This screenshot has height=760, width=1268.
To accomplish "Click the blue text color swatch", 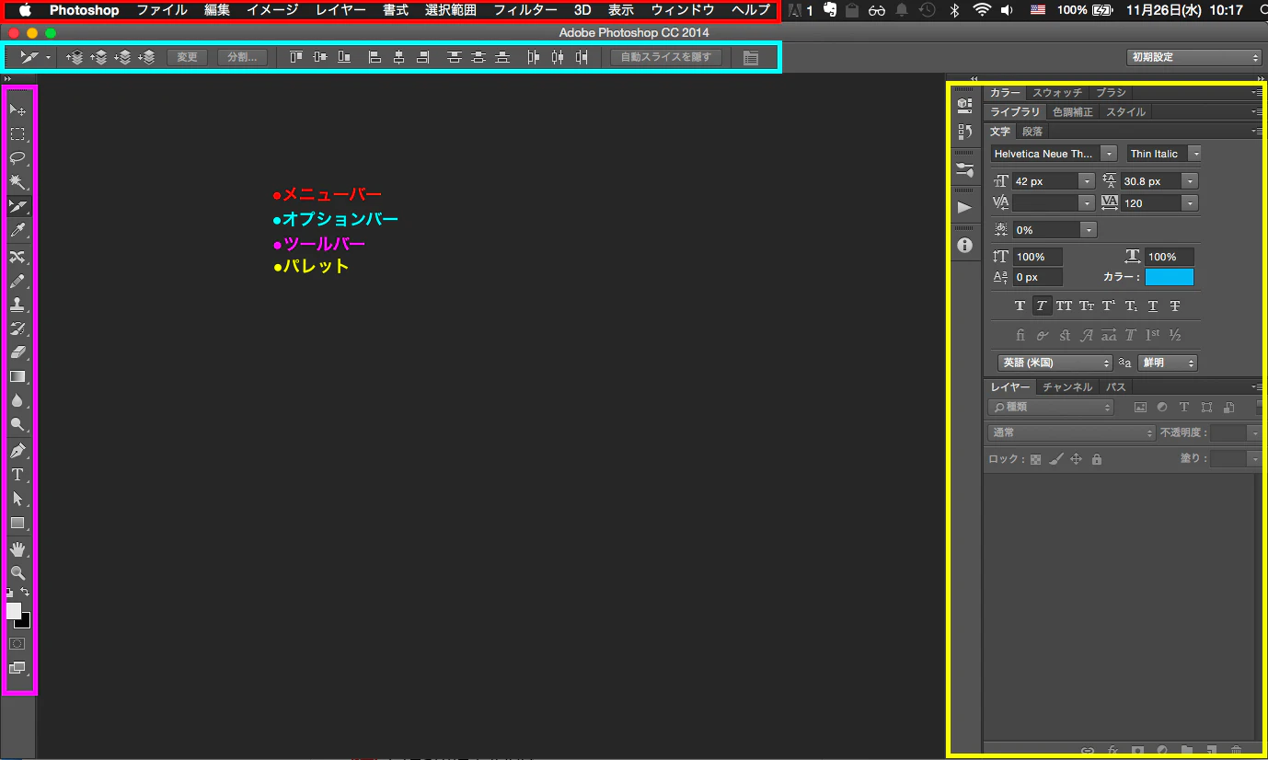I will pyautogui.click(x=1170, y=277).
